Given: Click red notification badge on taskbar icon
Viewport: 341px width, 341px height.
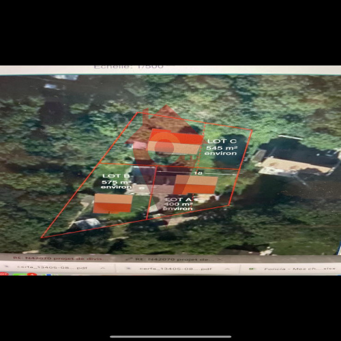Looking at the screenshot, I should pyautogui.click(x=32, y=273).
